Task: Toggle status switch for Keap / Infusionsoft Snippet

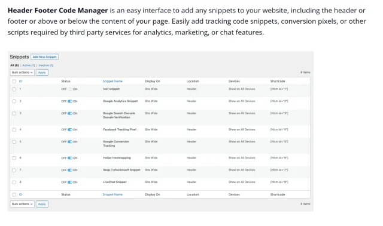Action: (x=70, y=170)
